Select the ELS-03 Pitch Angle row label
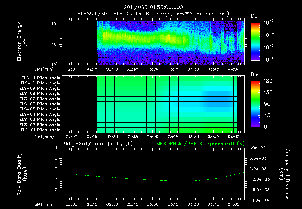 (x=40, y=120)
